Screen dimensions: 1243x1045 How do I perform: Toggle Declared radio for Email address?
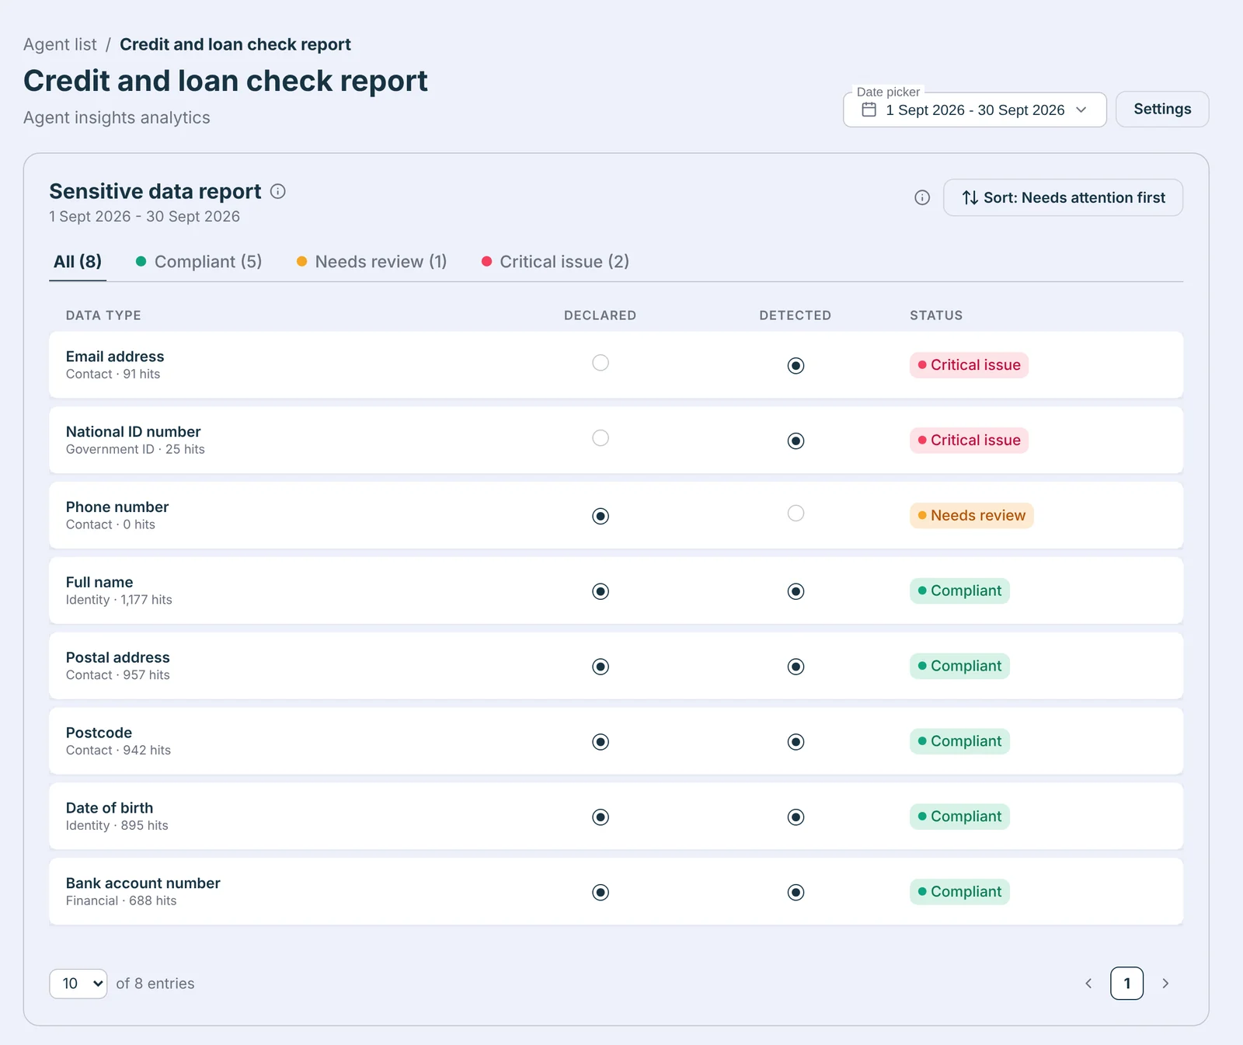[x=601, y=363]
